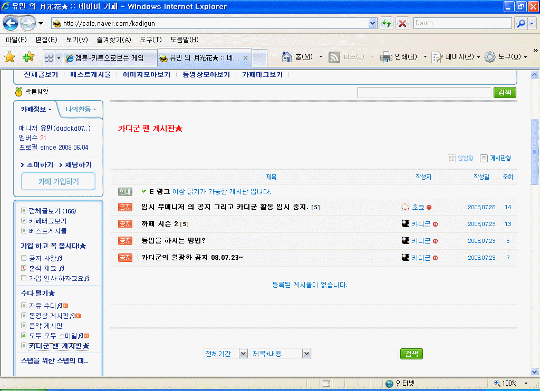Switch to the 나의활동 tab

tap(80, 110)
